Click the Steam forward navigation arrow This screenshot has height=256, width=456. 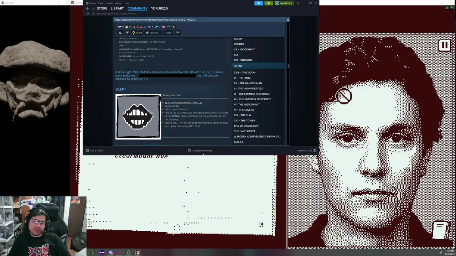tap(93, 8)
